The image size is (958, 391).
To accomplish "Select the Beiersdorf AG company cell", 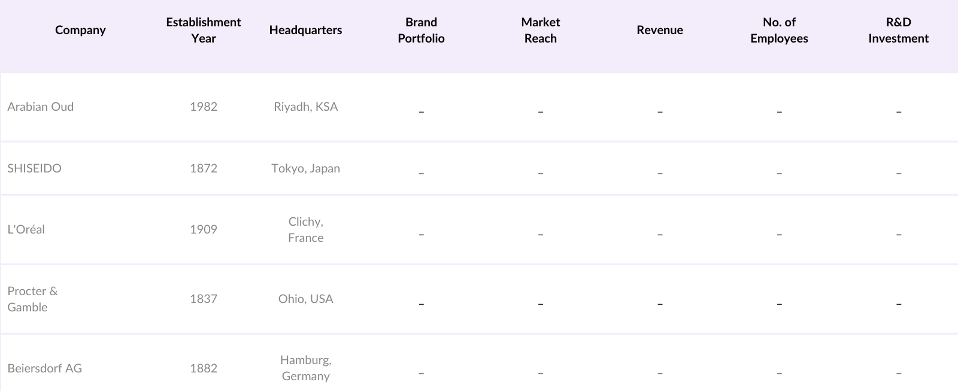I will click(x=45, y=368).
